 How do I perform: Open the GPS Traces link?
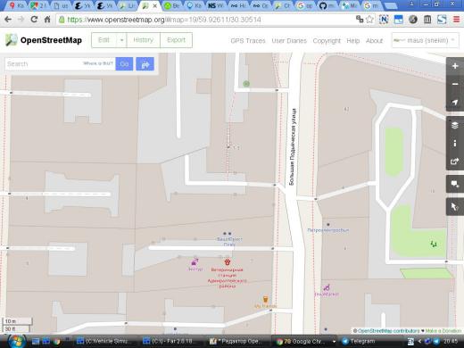[x=248, y=41]
